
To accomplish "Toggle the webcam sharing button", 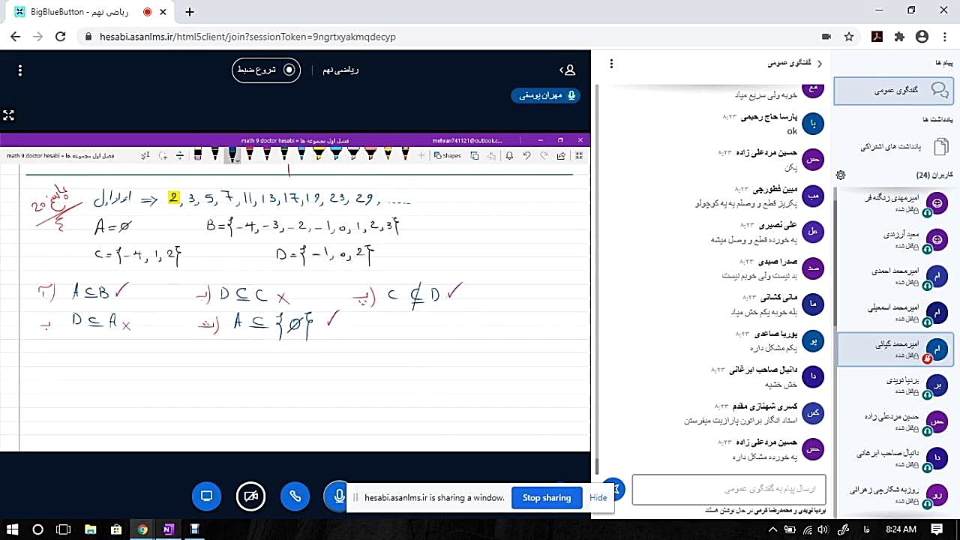I will click(250, 496).
